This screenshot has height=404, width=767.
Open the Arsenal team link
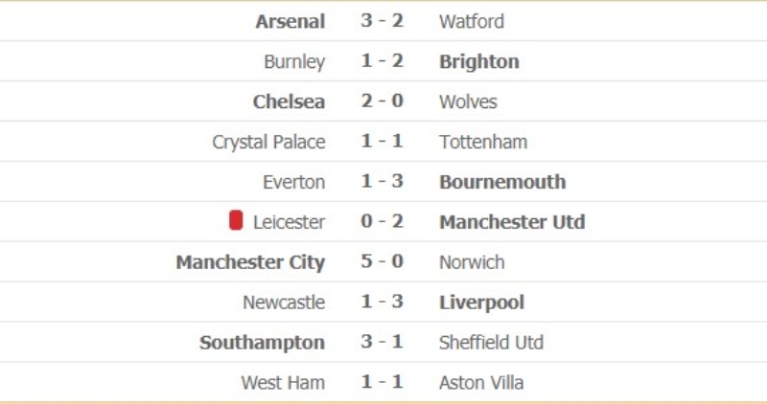coord(291,21)
